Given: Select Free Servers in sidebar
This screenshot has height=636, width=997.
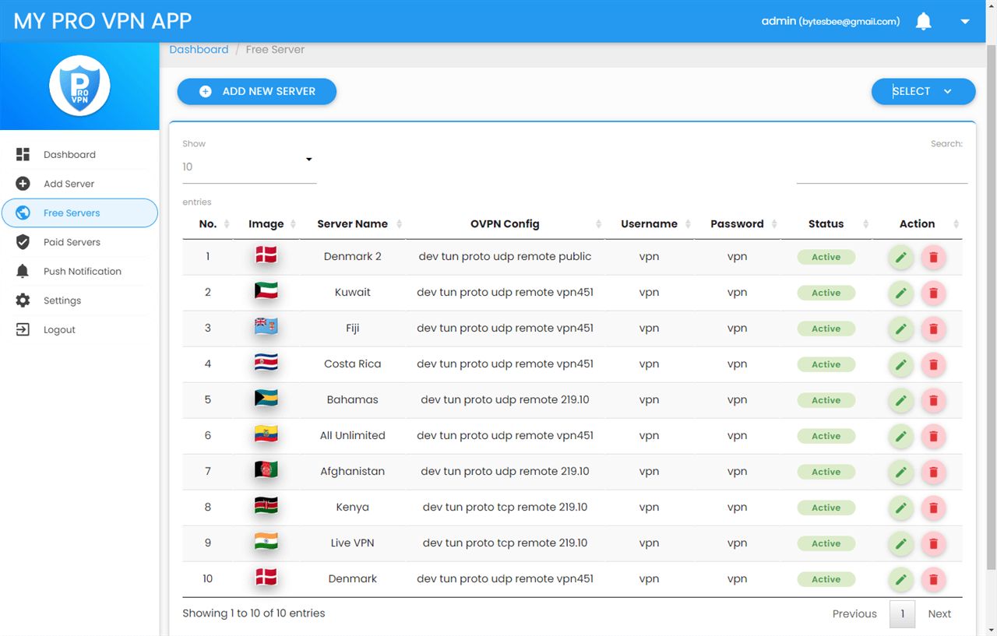Looking at the screenshot, I should (79, 213).
